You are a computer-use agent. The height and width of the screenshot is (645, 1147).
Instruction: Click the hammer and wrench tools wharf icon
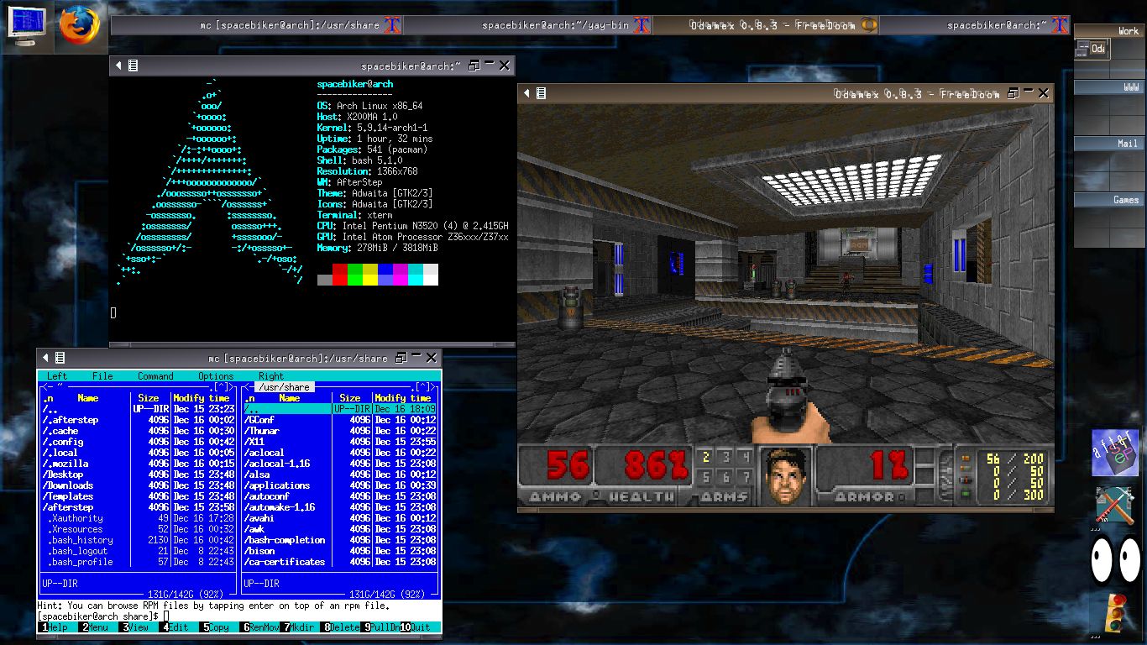pyautogui.click(x=1115, y=506)
